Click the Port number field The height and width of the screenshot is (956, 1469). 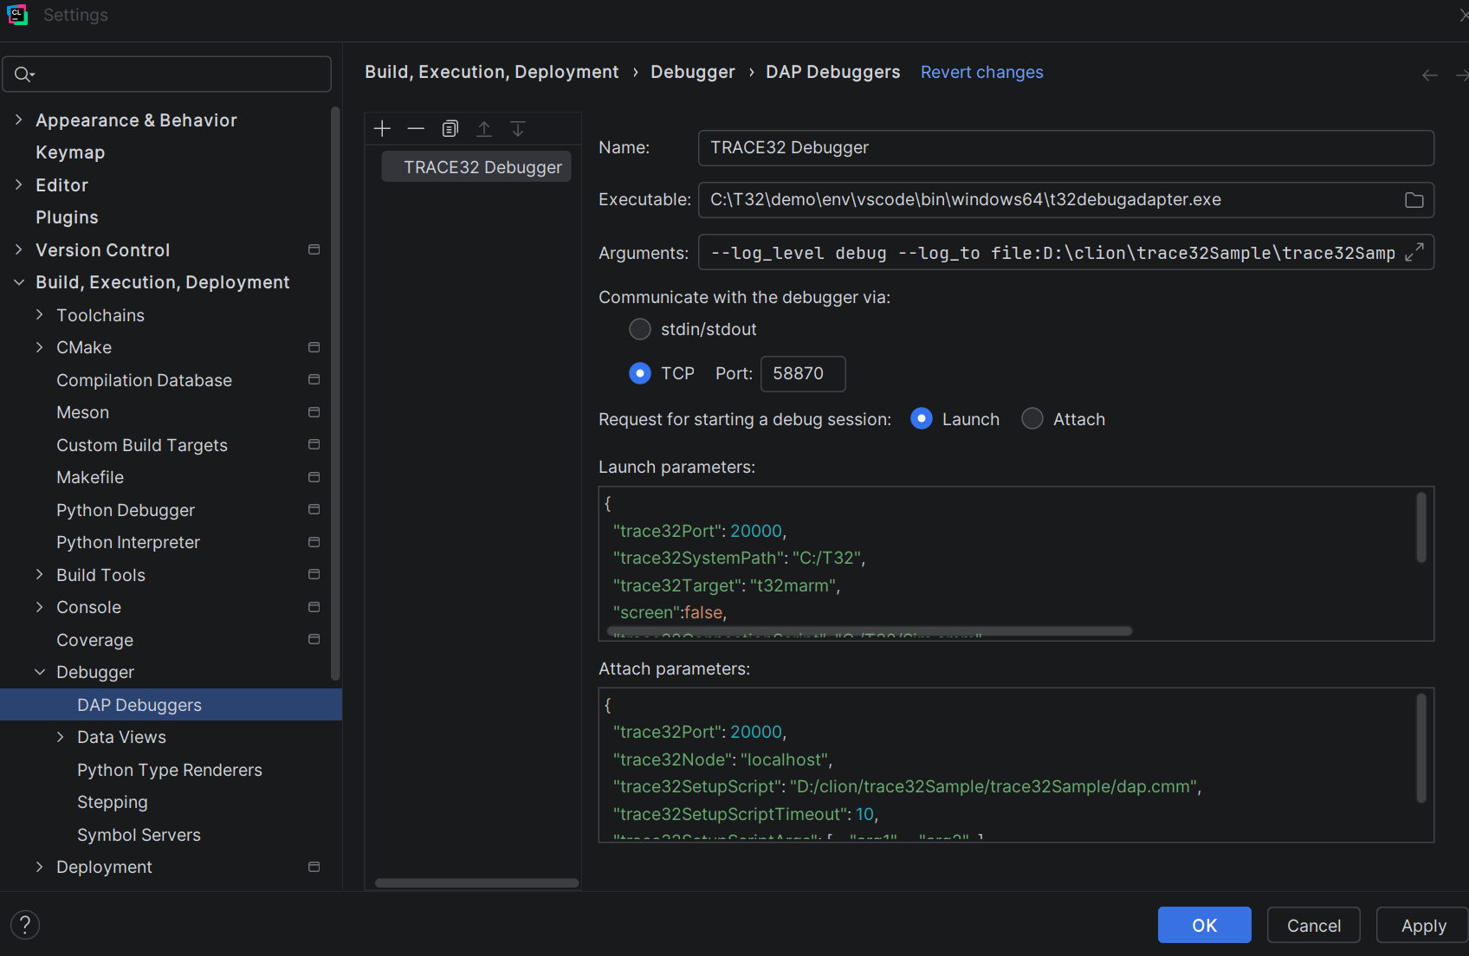pos(803,373)
